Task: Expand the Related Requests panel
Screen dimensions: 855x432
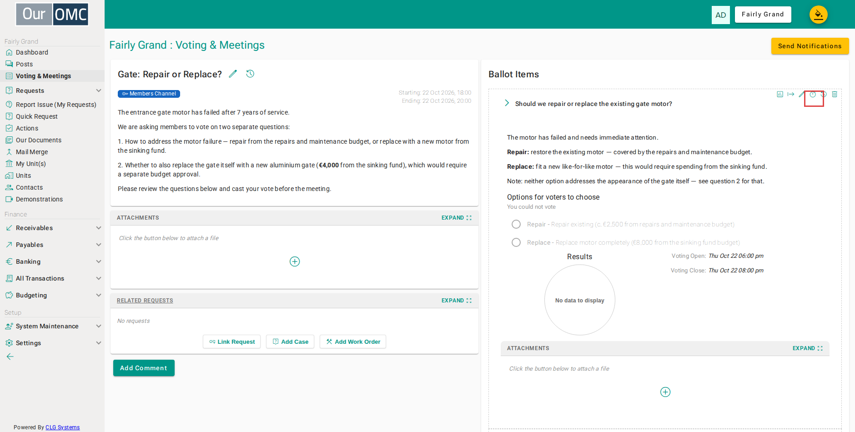Action: coord(457,301)
